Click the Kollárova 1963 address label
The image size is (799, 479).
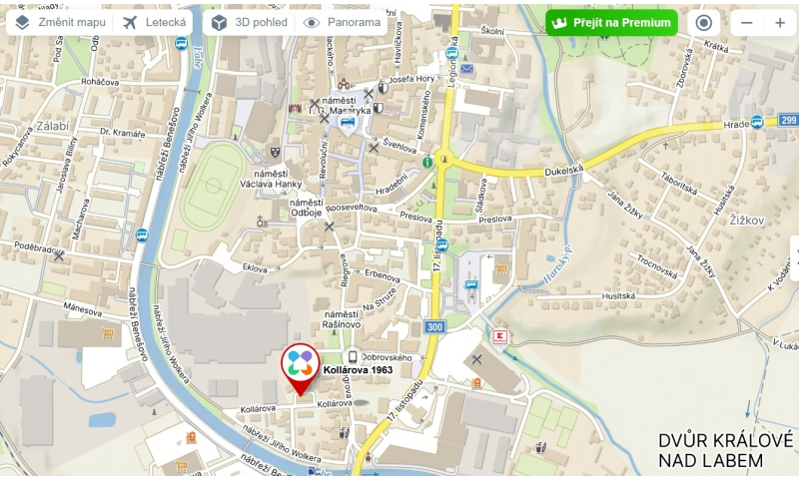pos(359,370)
